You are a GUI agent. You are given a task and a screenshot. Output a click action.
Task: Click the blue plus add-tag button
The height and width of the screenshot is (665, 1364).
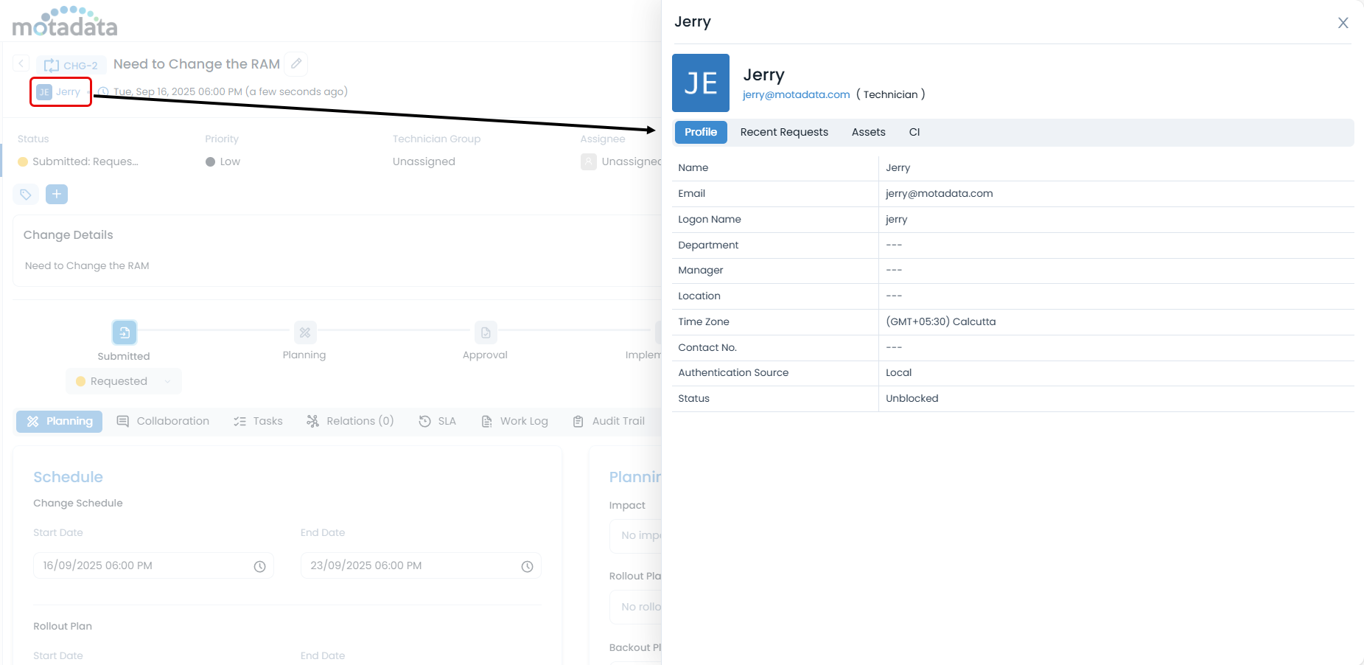[57, 195]
